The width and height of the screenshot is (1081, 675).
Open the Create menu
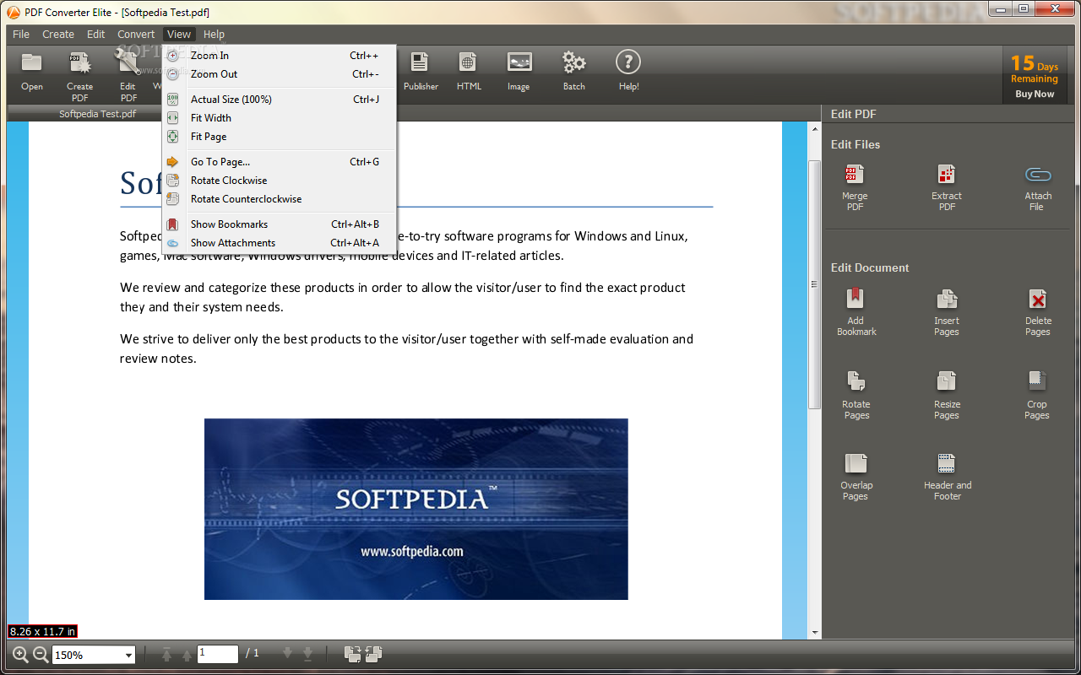click(58, 35)
